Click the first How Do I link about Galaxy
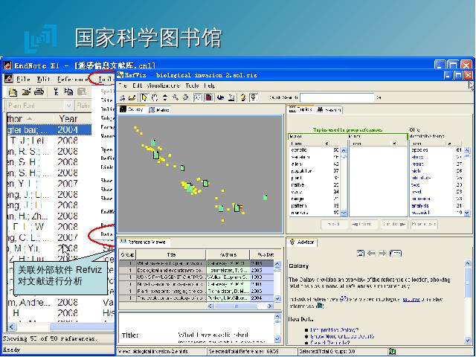Screen dimensions: 476x357 tap(334, 329)
